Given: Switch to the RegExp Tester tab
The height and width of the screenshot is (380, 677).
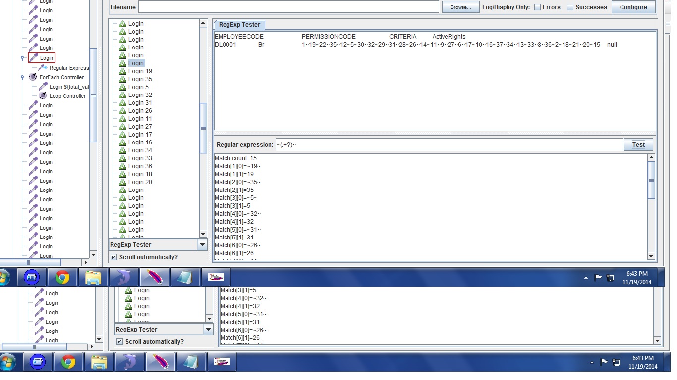Looking at the screenshot, I should 239,25.
